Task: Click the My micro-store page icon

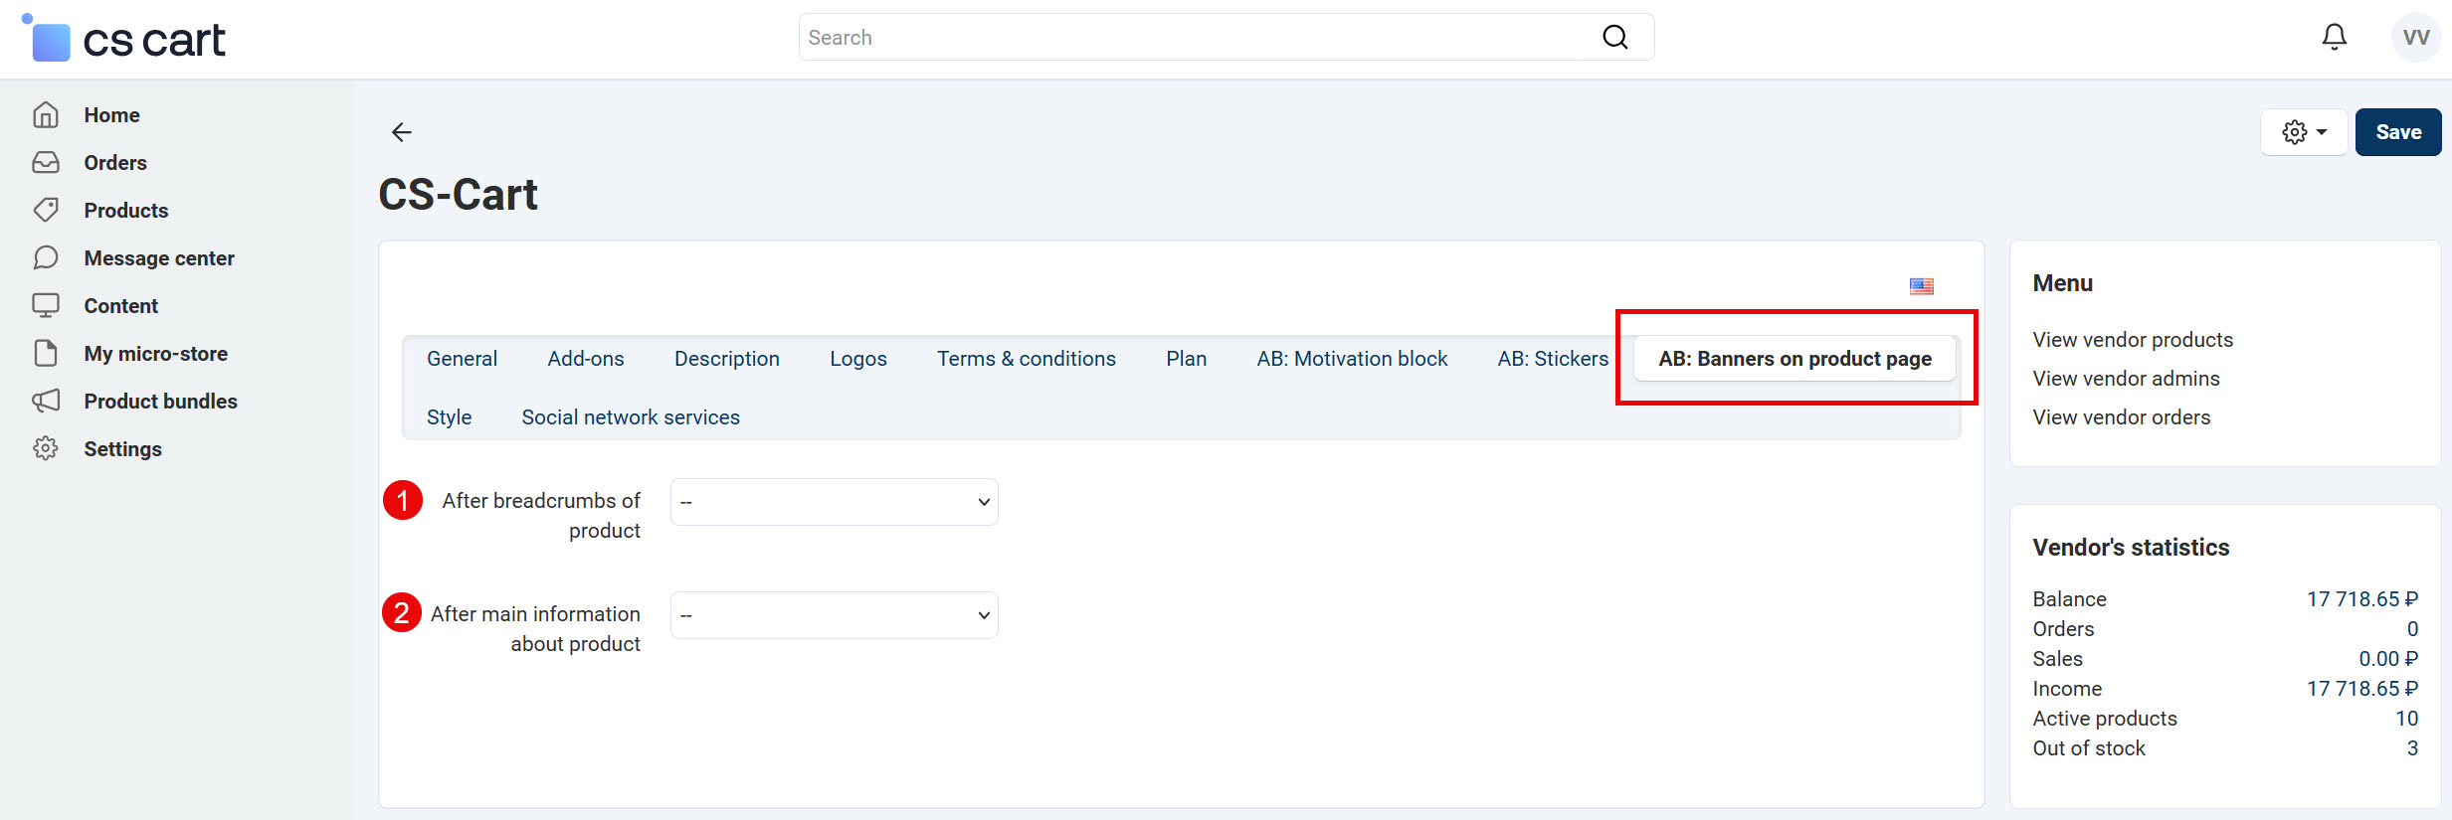Action: (46, 354)
